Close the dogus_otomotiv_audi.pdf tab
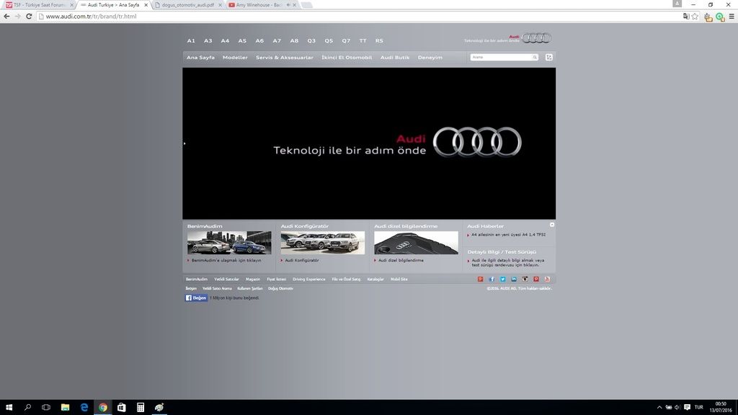Viewport: 738px width, 415px height. point(220,5)
